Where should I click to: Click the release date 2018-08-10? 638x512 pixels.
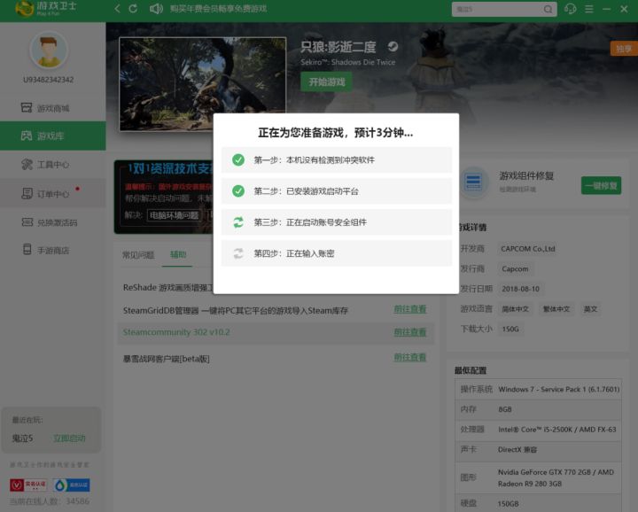pos(520,289)
